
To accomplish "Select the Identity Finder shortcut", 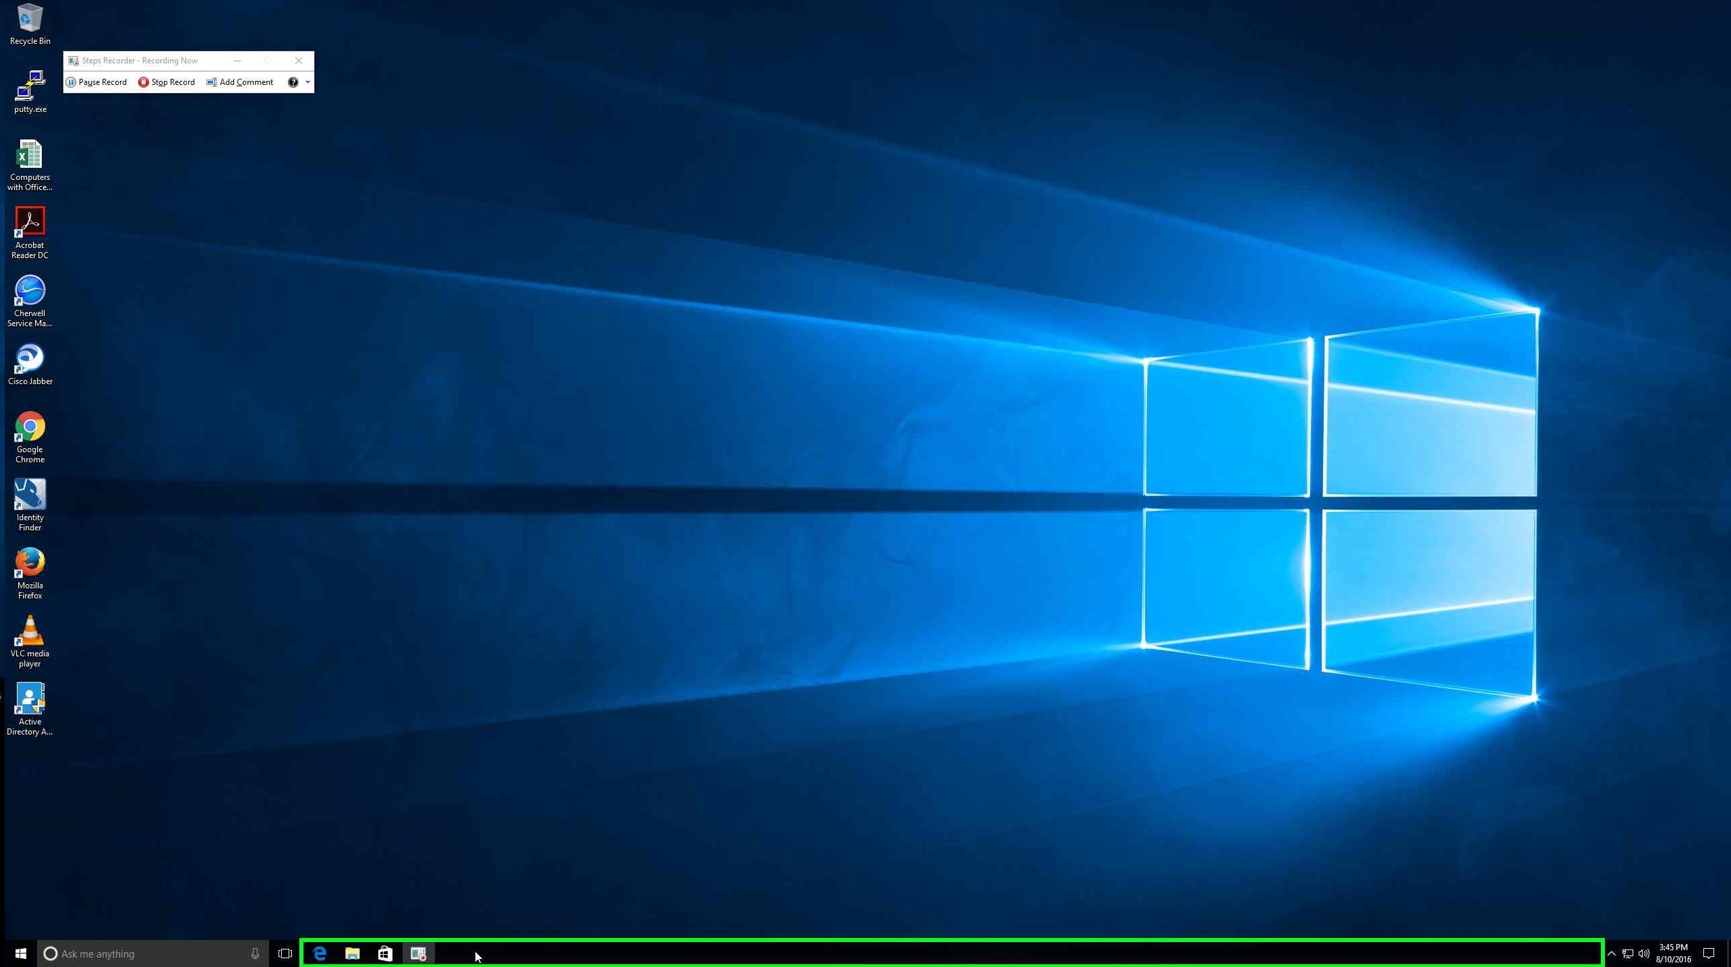I will click(30, 505).
